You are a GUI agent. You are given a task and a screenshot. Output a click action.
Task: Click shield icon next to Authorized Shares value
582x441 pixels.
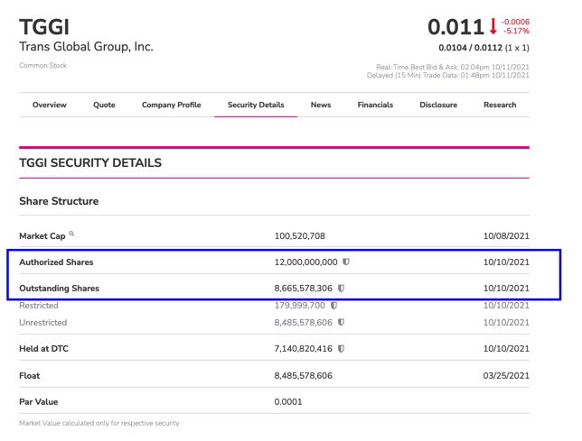(346, 262)
